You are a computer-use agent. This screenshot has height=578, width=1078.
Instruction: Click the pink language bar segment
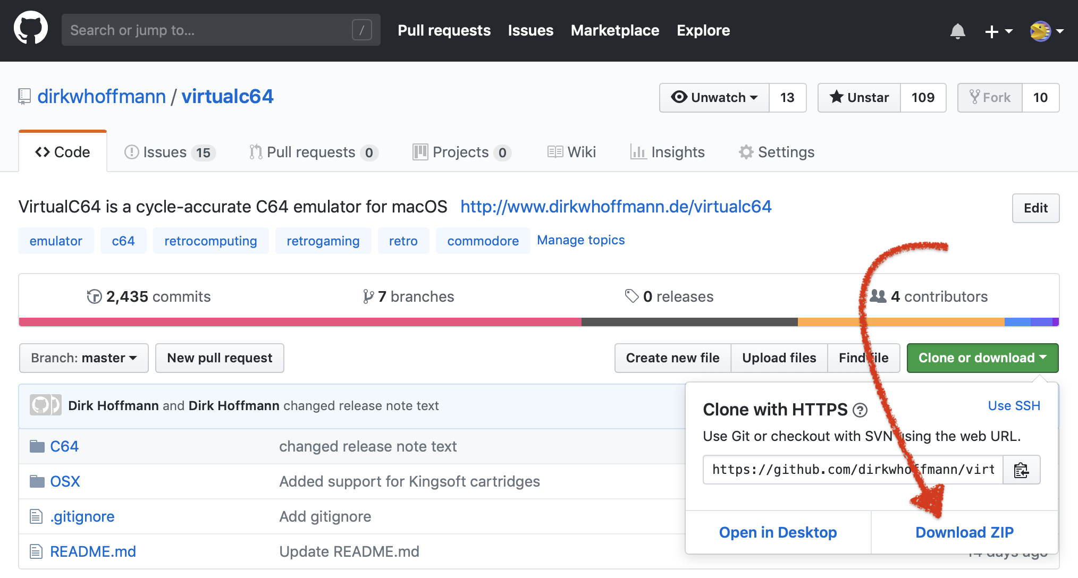[300, 322]
